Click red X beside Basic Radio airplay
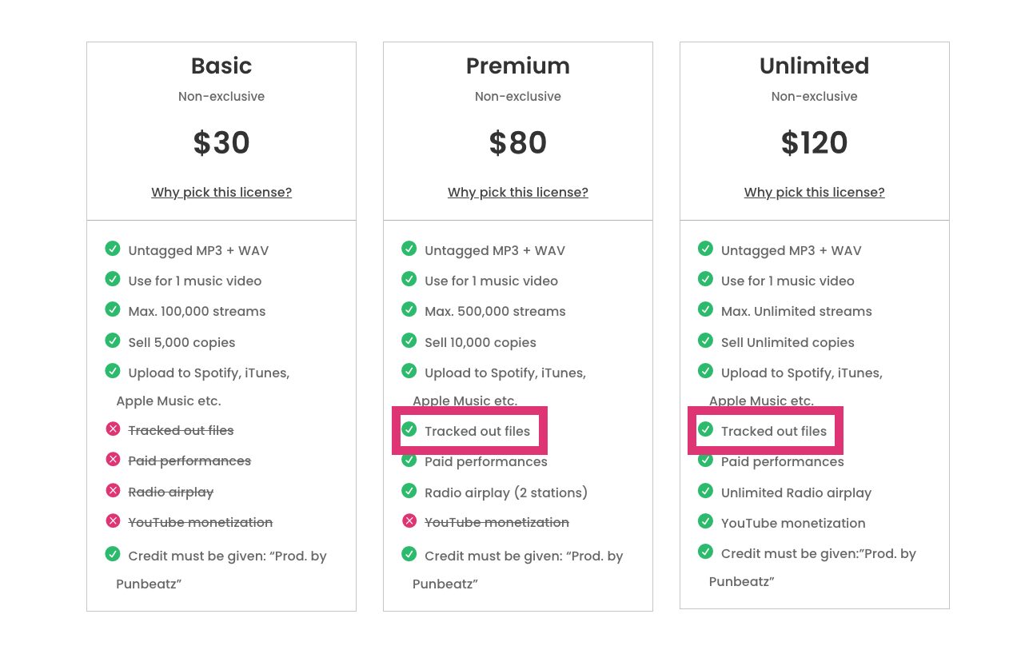1025x654 pixels. click(113, 491)
